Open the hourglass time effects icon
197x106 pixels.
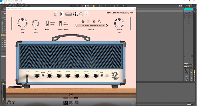[x=87, y=14]
